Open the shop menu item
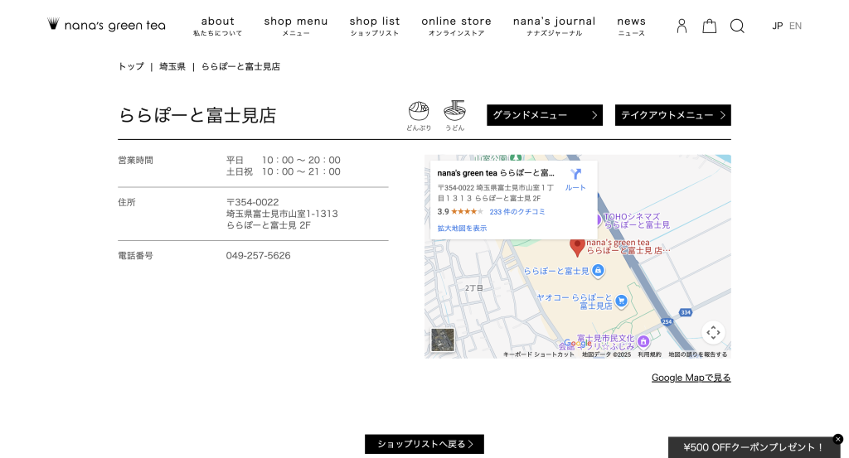 click(296, 26)
